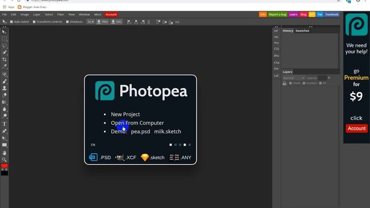This screenshot has width=370, height=208.
Task: Select the Crop tool
Action: pyautogui.click(x=4, y=60)
